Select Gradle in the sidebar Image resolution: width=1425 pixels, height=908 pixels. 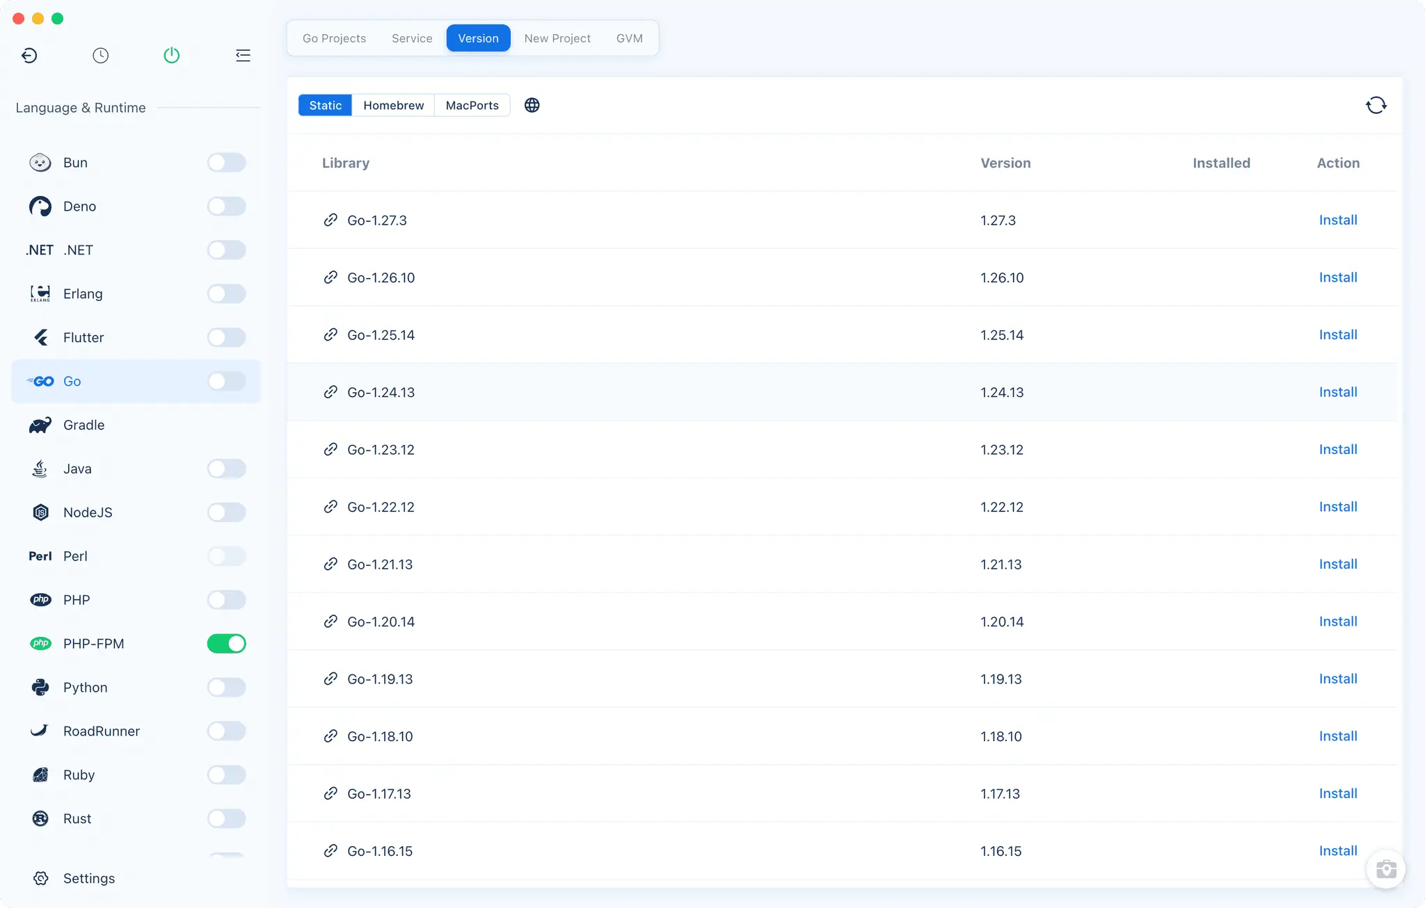(x=136, y=425)
